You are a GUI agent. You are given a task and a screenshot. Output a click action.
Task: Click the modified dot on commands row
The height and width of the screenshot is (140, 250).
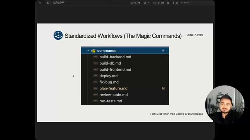(x=163, y=51)
